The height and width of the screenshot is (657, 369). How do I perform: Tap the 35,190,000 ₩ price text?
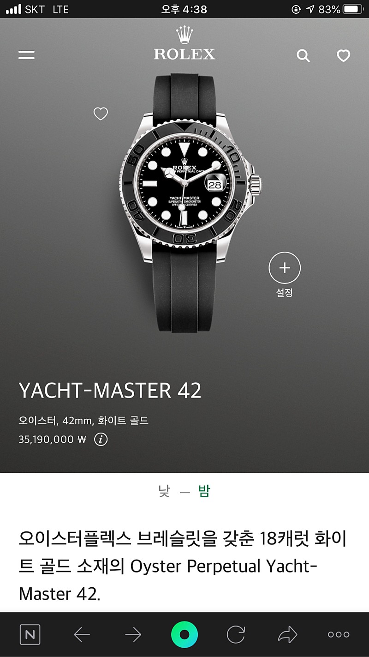coord(53,440)
